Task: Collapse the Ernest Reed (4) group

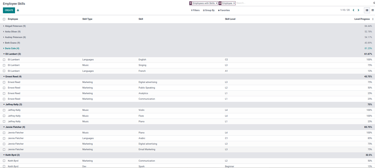Action: [x=13, y=77]
